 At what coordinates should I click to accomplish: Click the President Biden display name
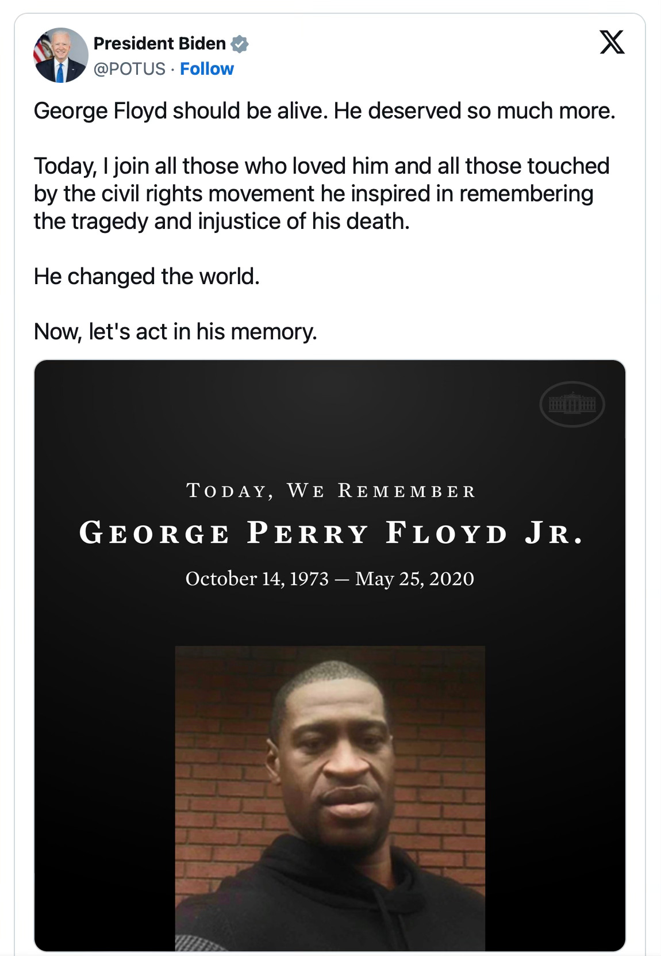pyautogui.click(x=159, y=44)
